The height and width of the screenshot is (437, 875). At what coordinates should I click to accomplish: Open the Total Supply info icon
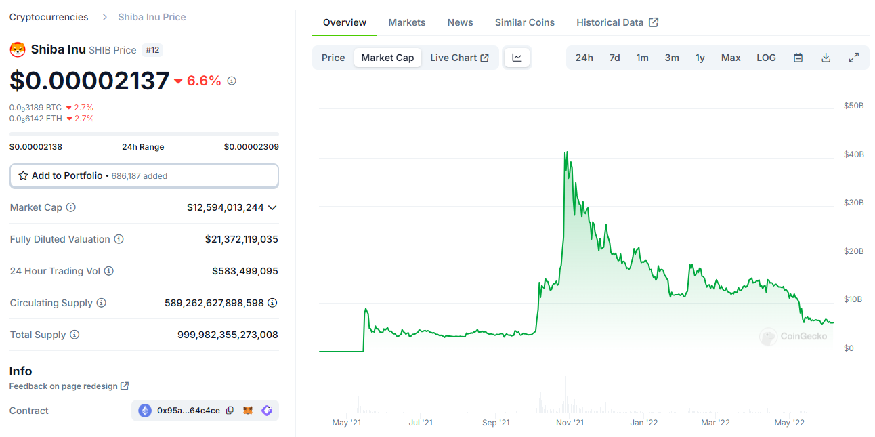click(x=74, y=335)
